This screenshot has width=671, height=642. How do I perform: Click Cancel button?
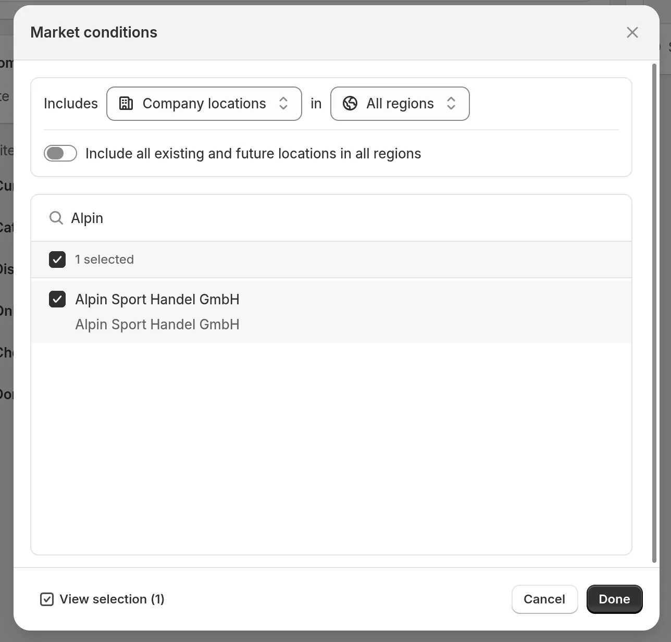click(544, 599)
